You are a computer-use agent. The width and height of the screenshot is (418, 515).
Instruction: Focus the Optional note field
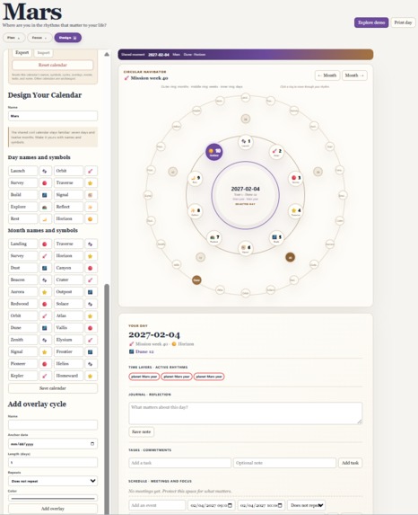(x=284, y=463)
